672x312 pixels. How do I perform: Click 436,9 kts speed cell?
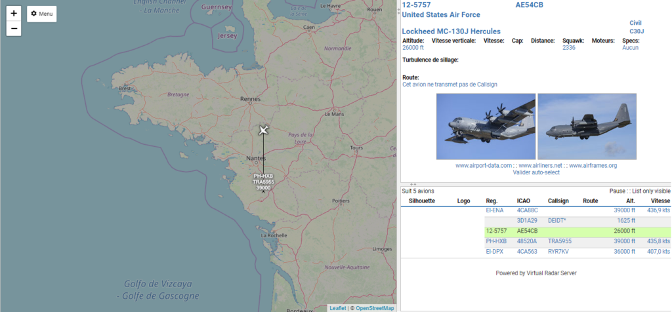[x=660, y=210]
